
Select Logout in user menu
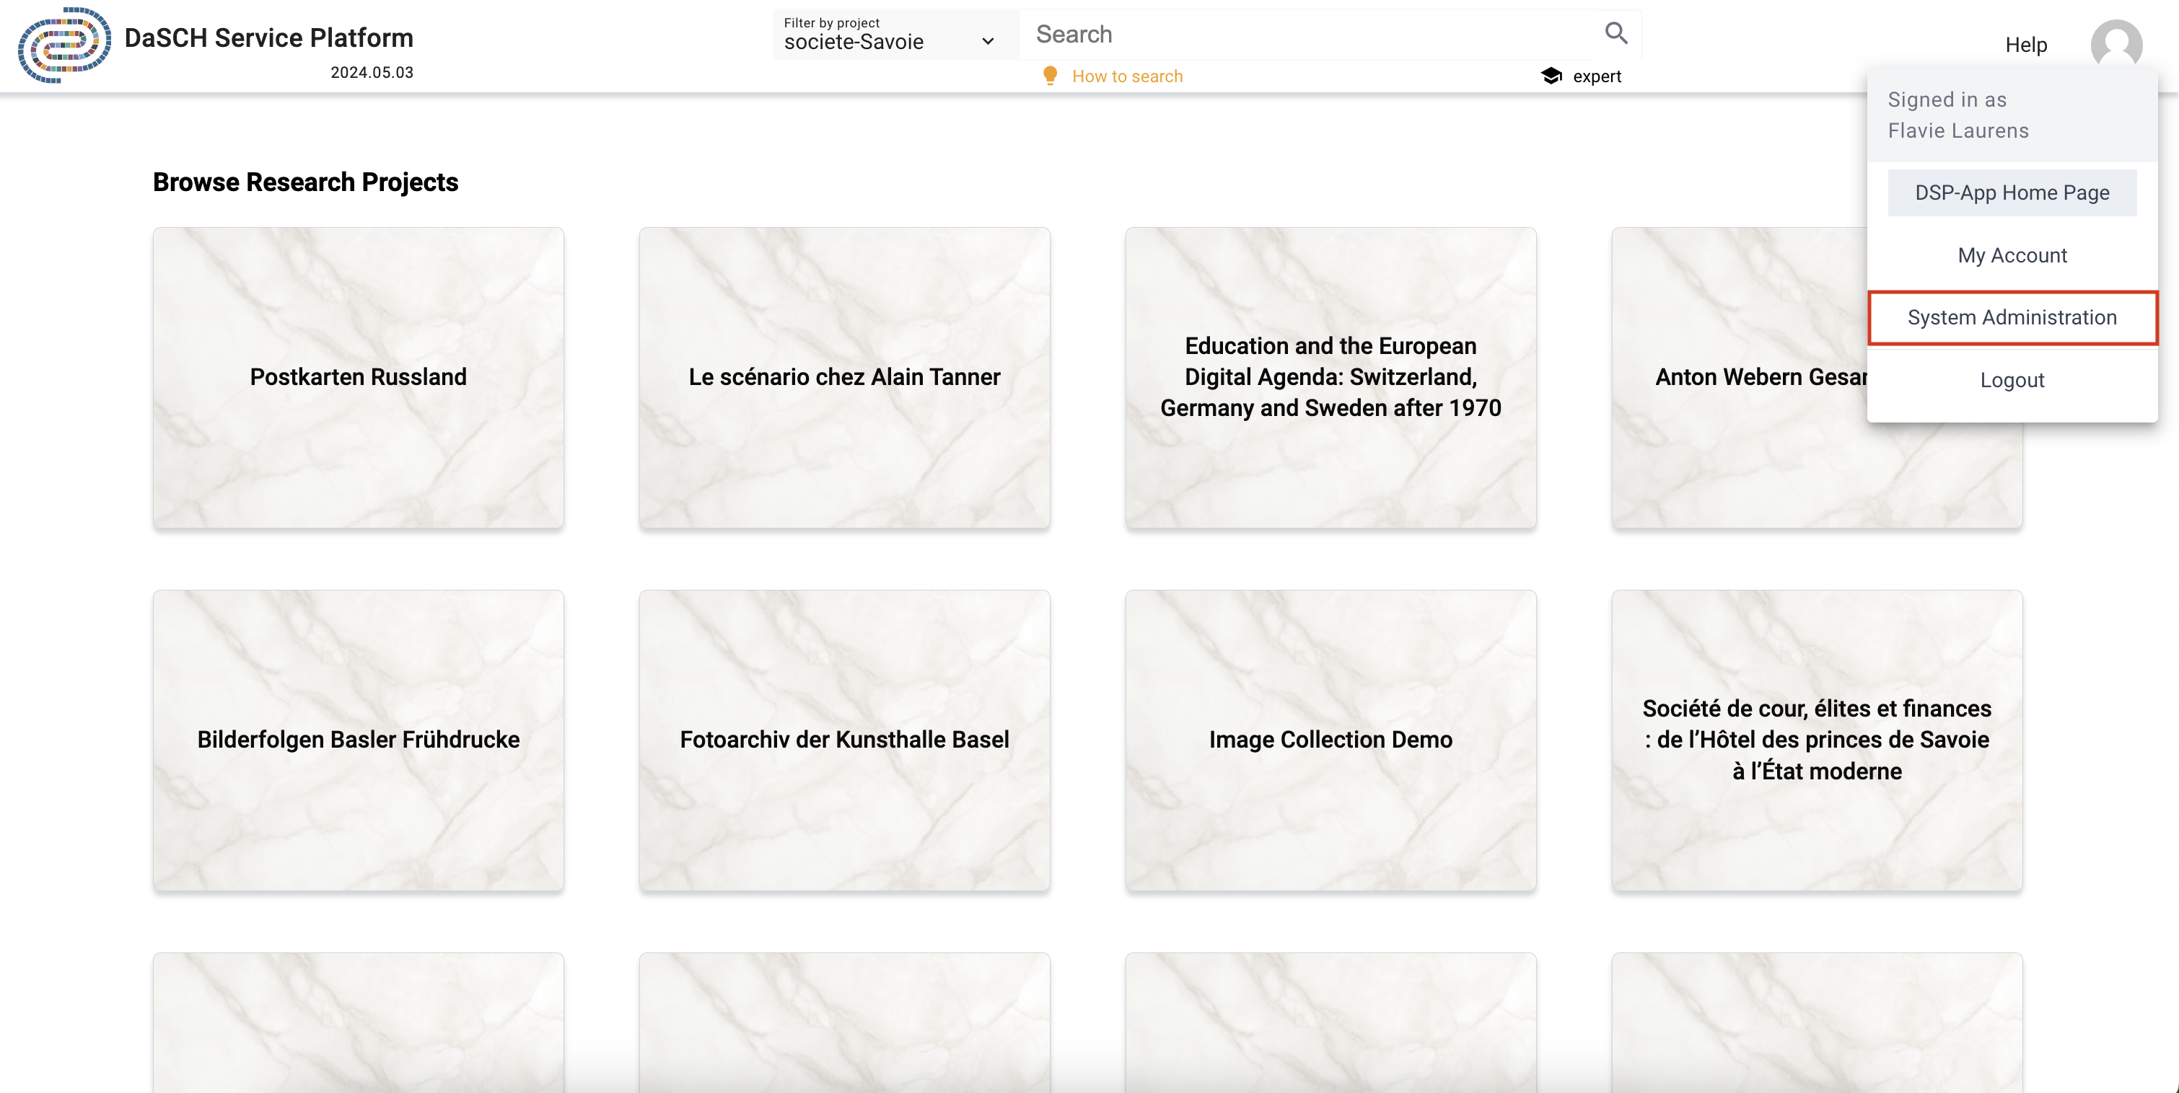pos(2012,381)
